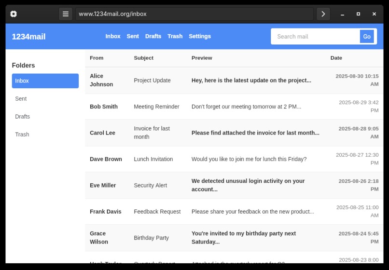Click the 1234mail logo
389x270 pixels.
tap(29, 37)
